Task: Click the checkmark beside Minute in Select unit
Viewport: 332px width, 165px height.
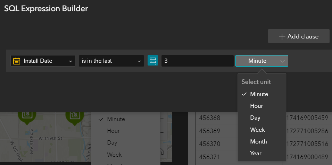Action: [x=244, y=94]
